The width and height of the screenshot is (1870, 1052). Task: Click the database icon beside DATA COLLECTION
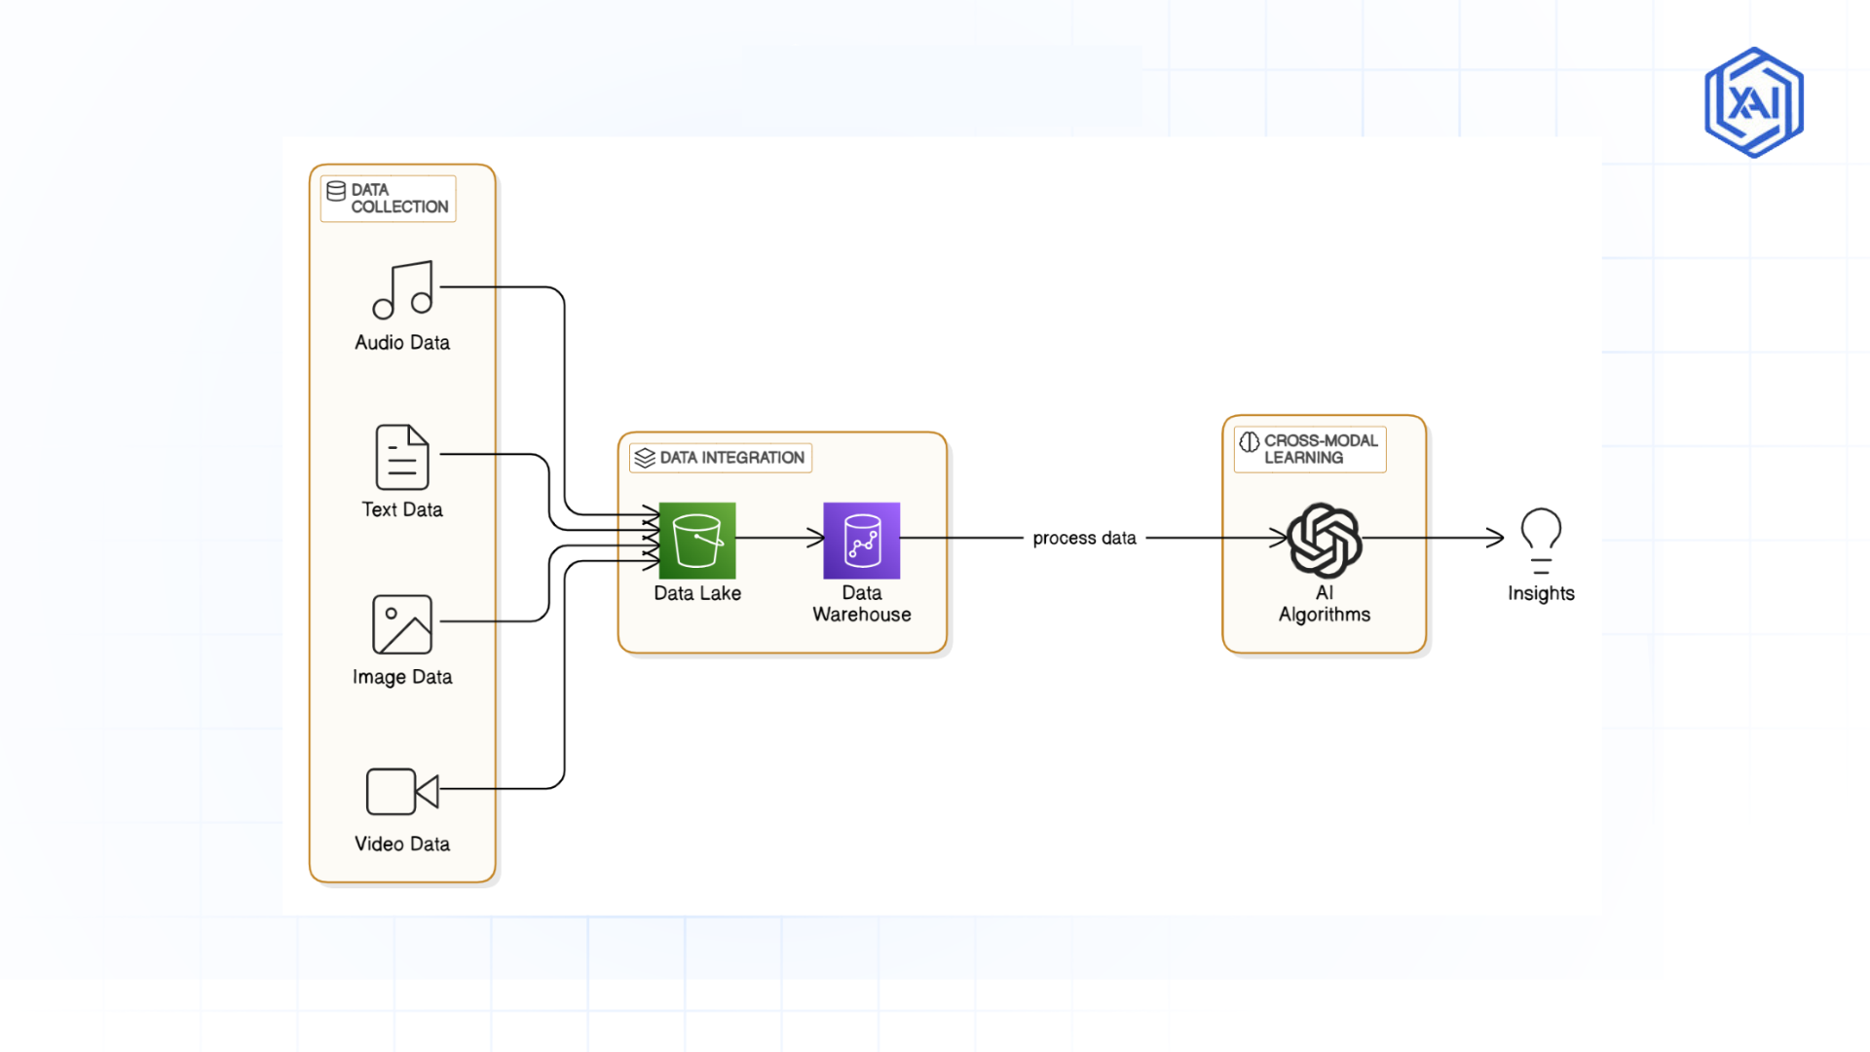(336, 192)
